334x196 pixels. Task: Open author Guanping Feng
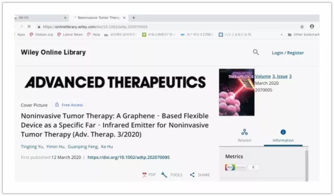(x=83, y=147)
